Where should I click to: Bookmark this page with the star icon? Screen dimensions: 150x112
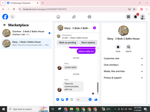[134, 9]
